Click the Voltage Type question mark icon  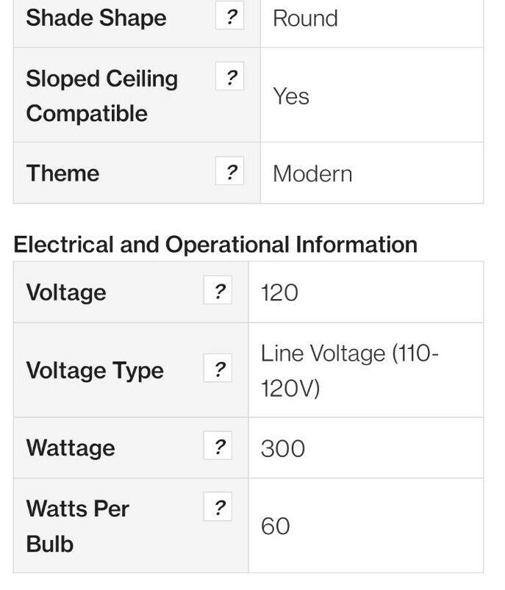coord(218,368)
